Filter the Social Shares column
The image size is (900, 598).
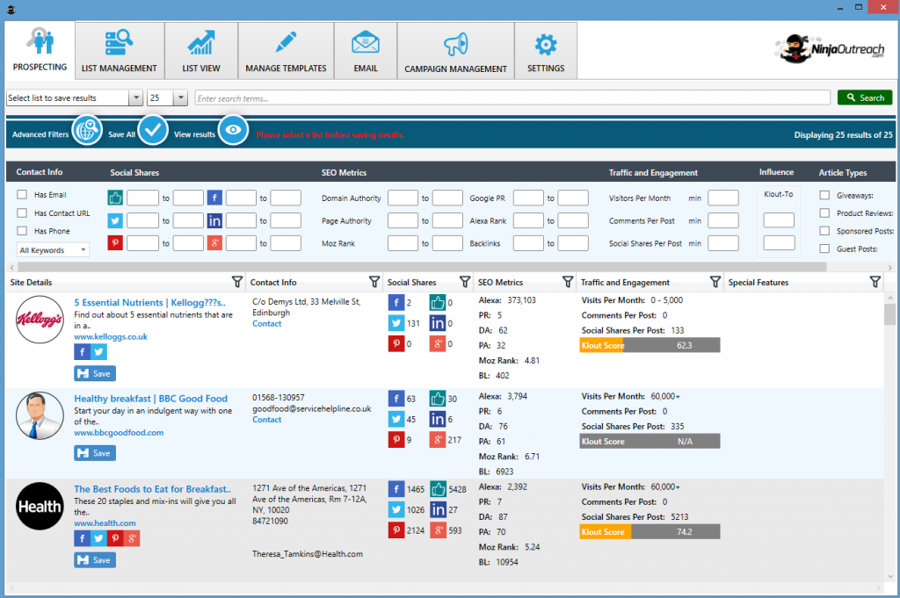click(x=465, y=282)
